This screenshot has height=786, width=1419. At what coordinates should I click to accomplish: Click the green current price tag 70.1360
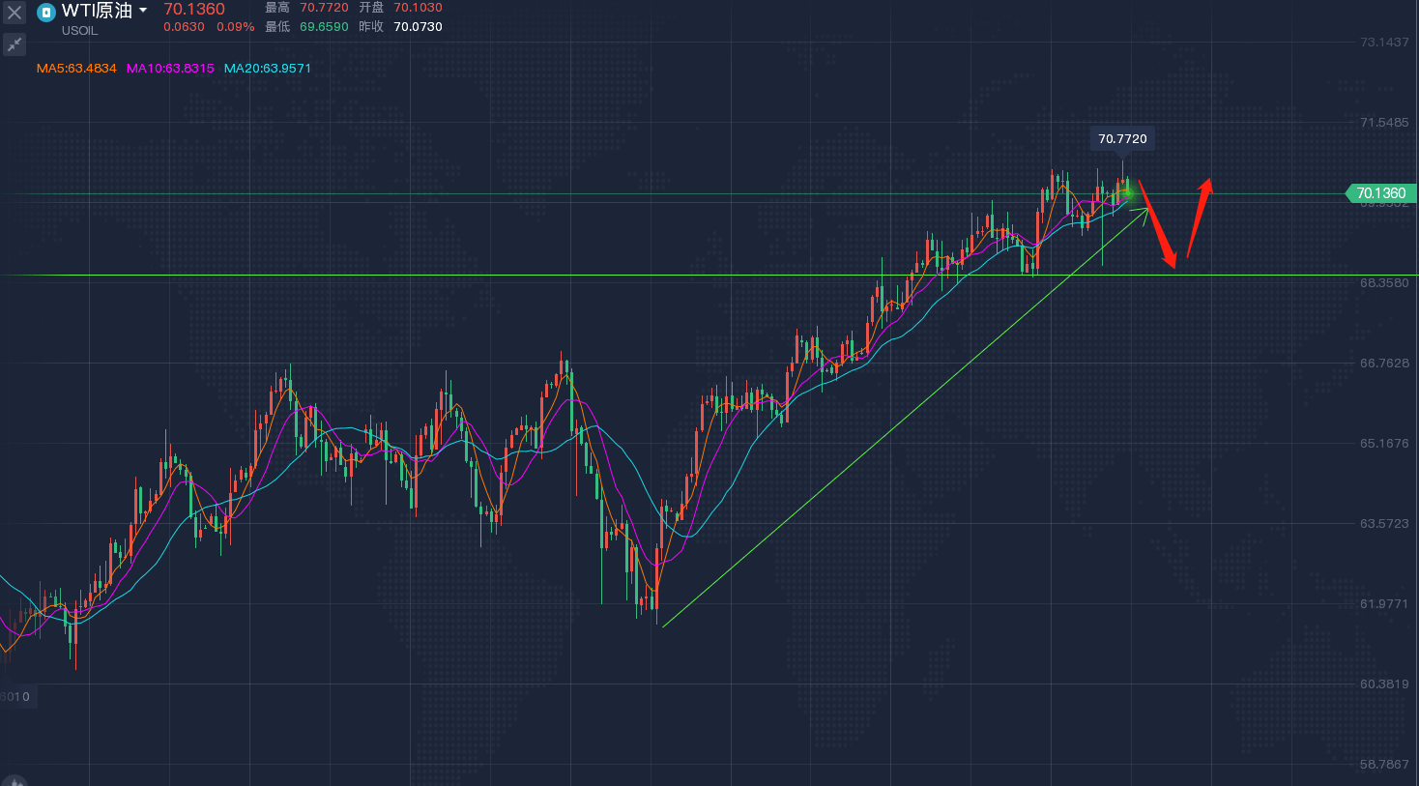[1381, 193]
